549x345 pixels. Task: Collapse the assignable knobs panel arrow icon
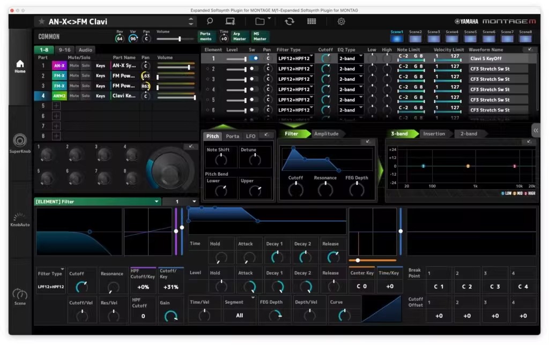coord(191,146)
